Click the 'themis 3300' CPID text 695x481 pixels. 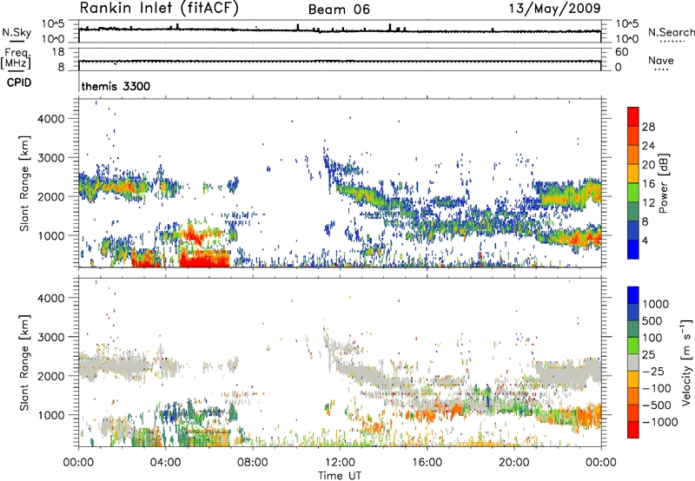tap(116, 86)
